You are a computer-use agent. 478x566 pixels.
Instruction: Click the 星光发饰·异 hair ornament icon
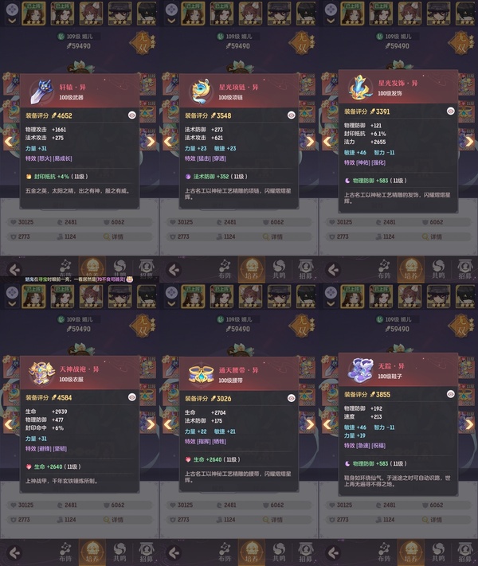tap(360, 88)
